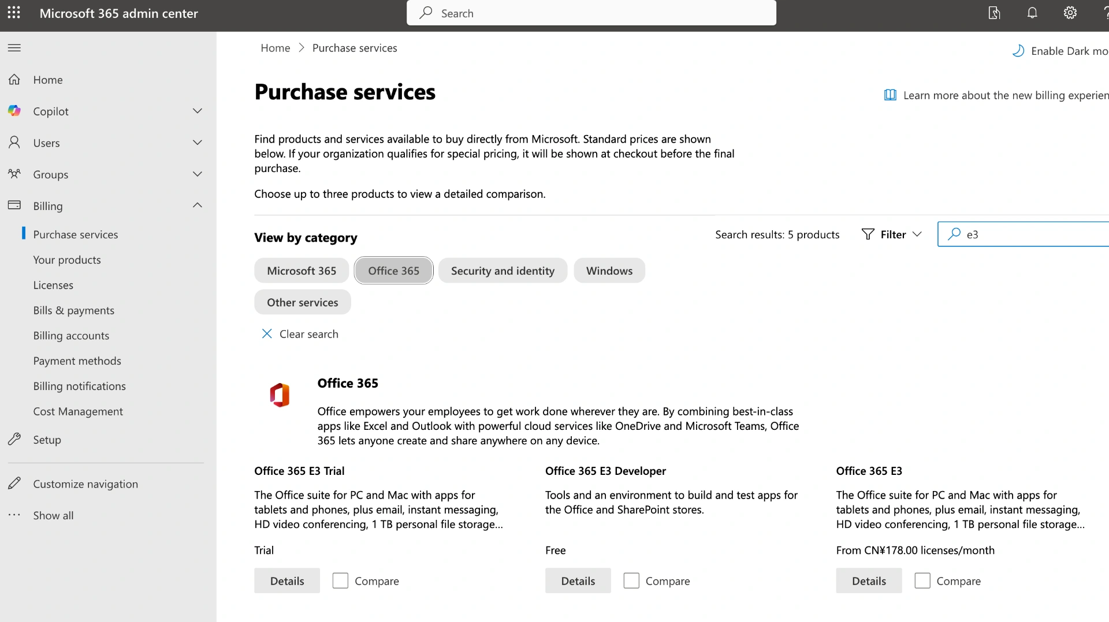
Task: Click the Office 365 product logo
Action: 280,395
